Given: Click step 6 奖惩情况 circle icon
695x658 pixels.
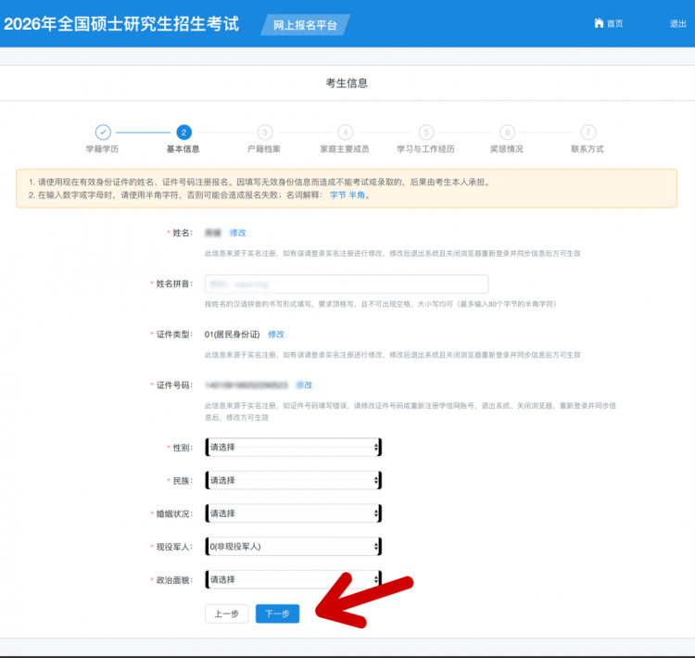Looking at the screenshot, I should click(507, 133).
